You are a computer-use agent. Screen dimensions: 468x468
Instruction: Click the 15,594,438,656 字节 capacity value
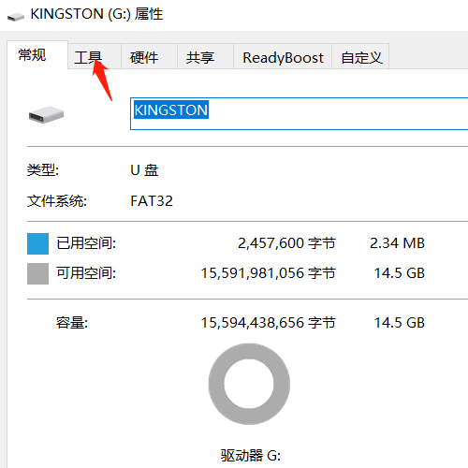tap(268, 323)
